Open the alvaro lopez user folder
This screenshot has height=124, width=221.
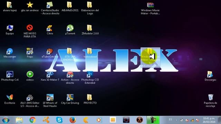point(10,7)
